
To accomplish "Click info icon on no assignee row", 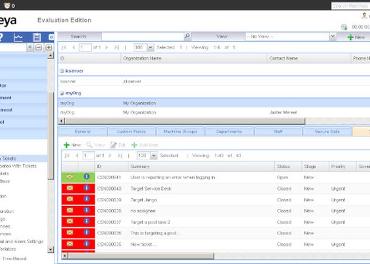I will tap(86, 210).
